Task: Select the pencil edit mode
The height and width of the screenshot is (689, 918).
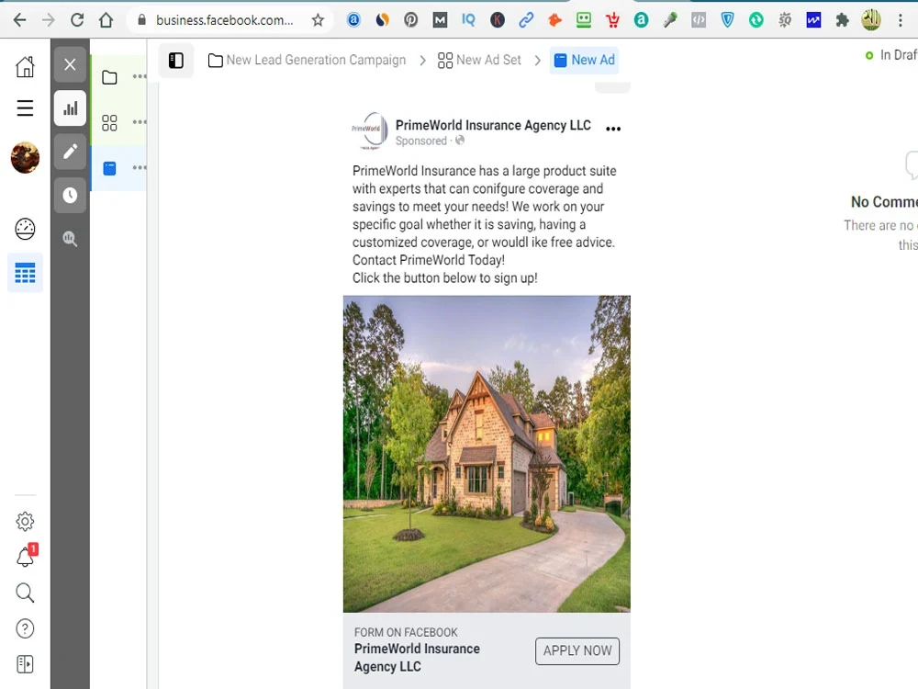Action: (x=71, y=152)
